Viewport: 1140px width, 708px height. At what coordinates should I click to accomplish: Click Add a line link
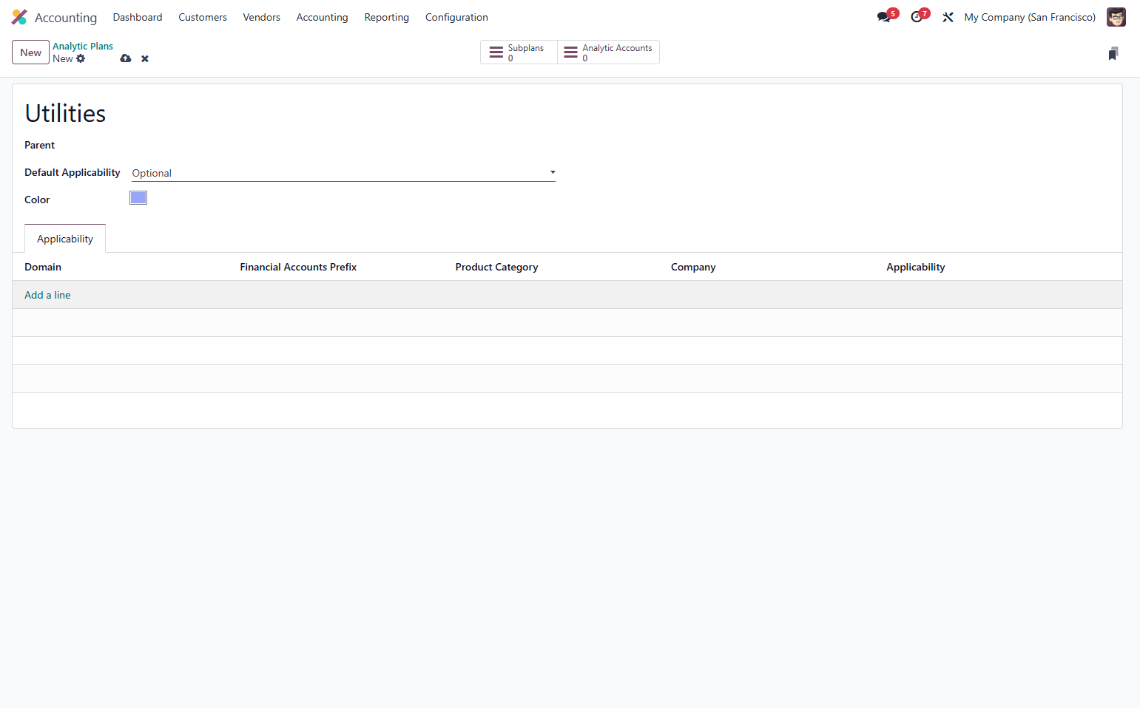[47, 295]
